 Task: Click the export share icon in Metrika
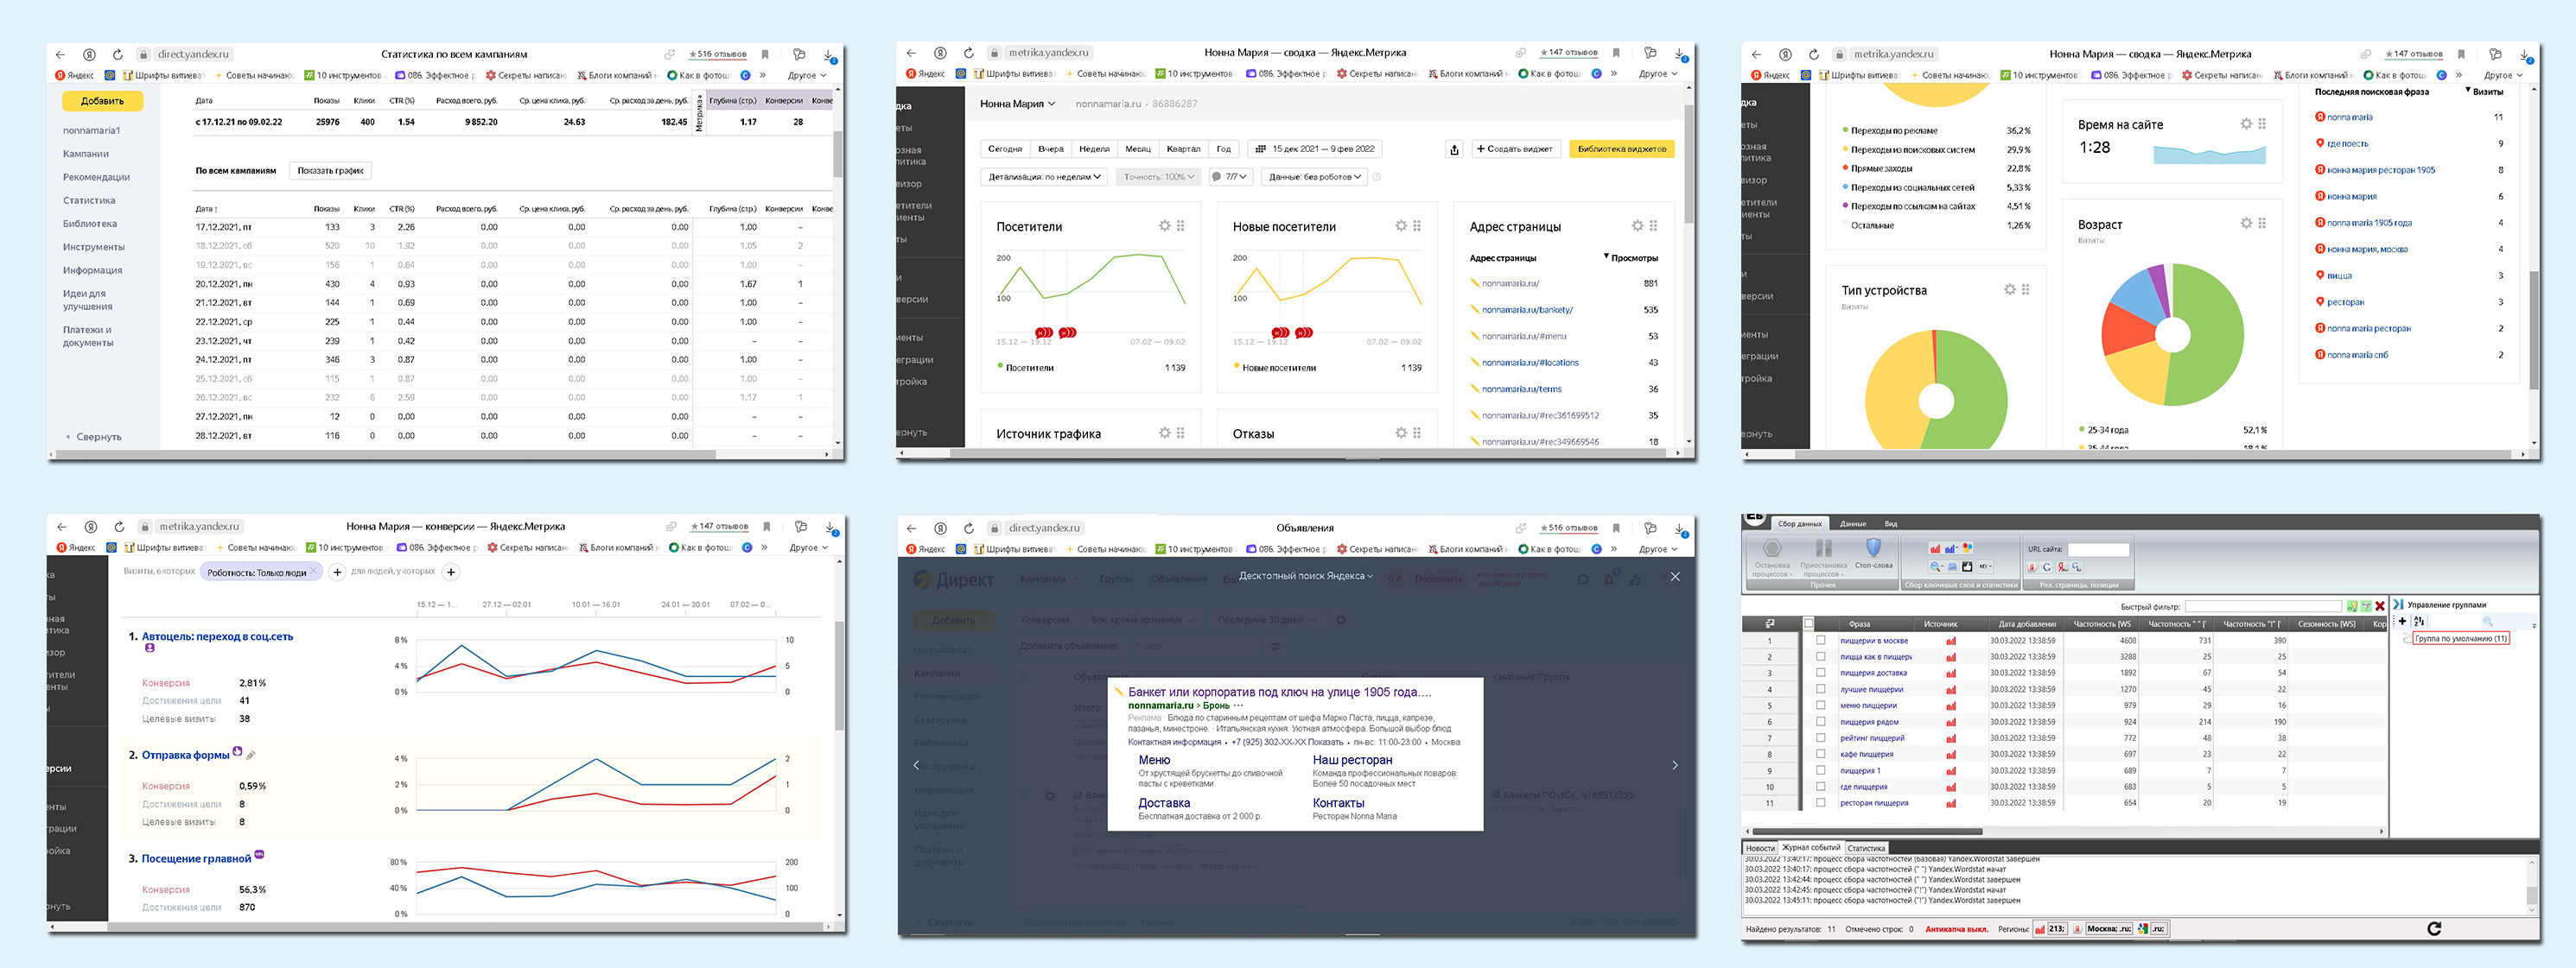point(1454,149)
